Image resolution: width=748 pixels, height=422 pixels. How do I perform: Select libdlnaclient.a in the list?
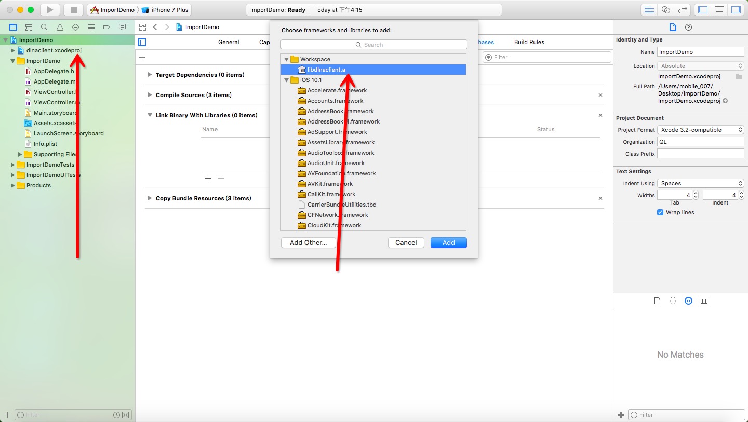pyautogui.click(x=373, y=70)
